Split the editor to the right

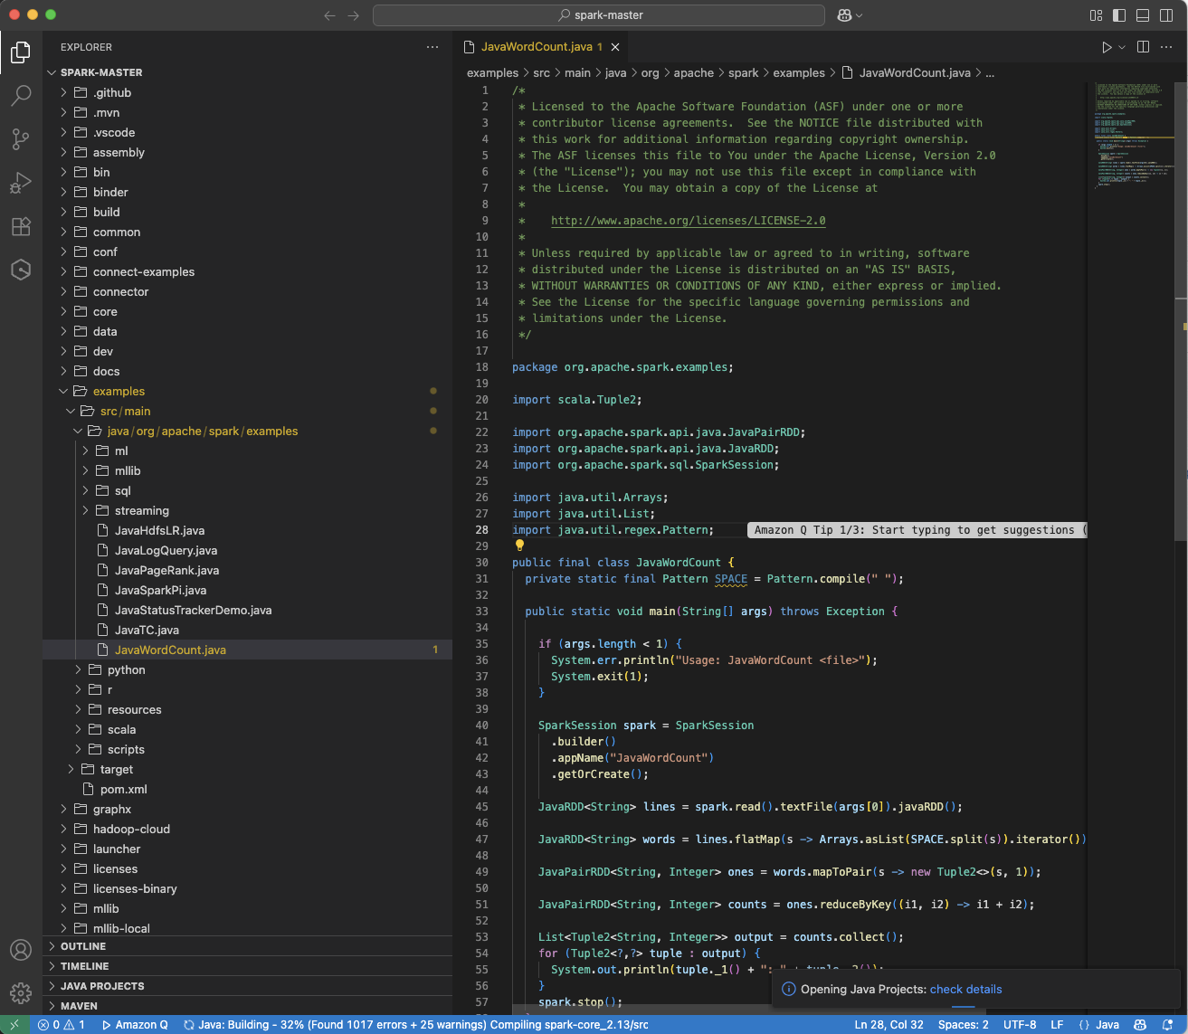pos(1143,47)
